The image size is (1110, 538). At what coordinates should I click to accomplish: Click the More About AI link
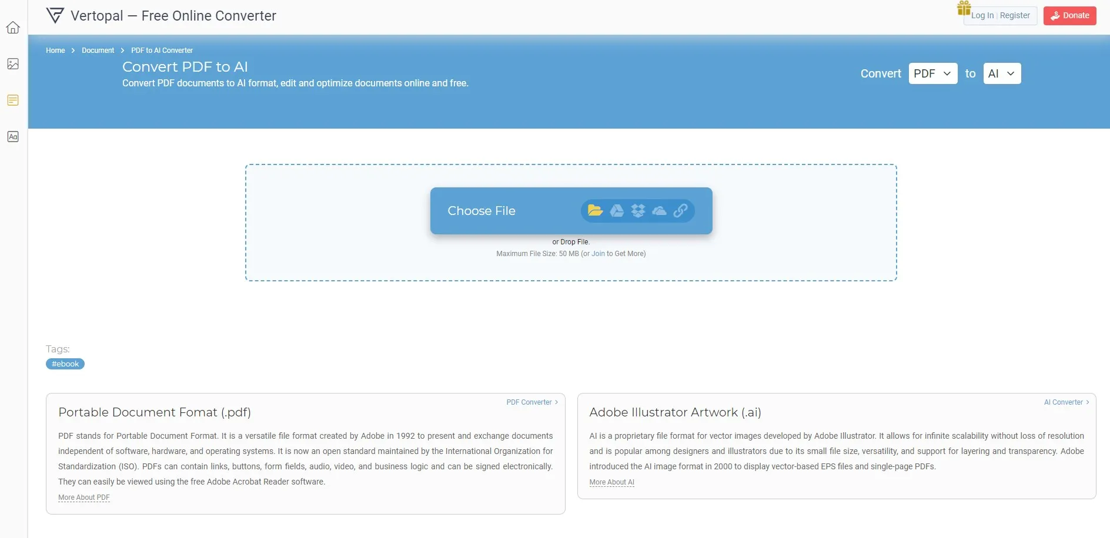point(612,482)
